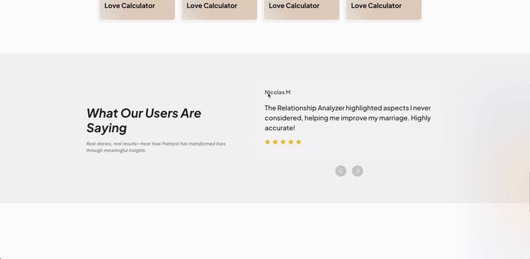Click the 'Real stories, real results' subtitle
The width and height of the screenshot is (530, 259).
coord(156,147)
